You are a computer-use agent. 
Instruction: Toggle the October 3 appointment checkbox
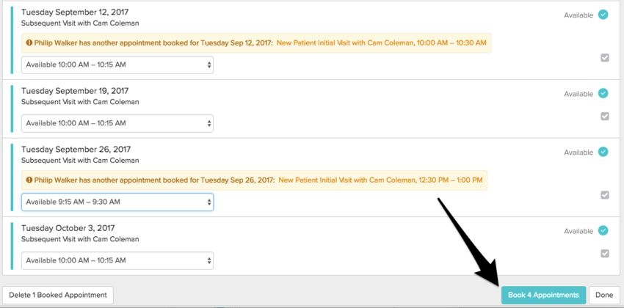click(605, 253)
